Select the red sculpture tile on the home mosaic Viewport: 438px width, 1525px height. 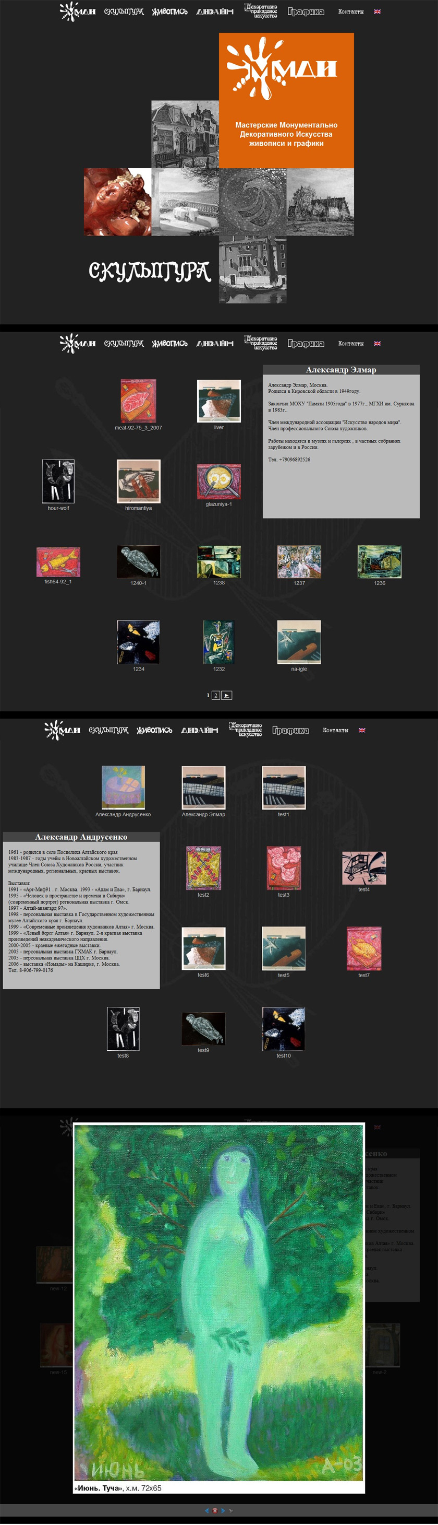point(118,202)
